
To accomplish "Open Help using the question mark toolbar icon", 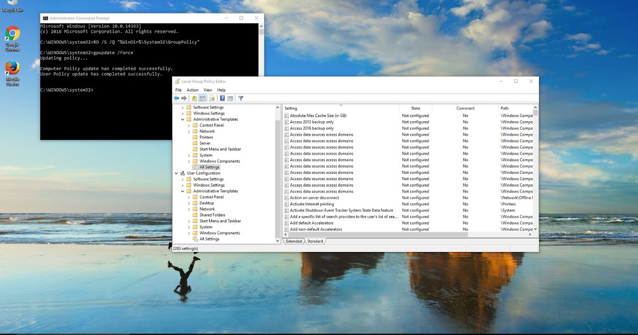I will tap(222, 98).
